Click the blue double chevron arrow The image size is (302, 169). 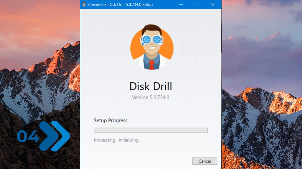[55, 136]
